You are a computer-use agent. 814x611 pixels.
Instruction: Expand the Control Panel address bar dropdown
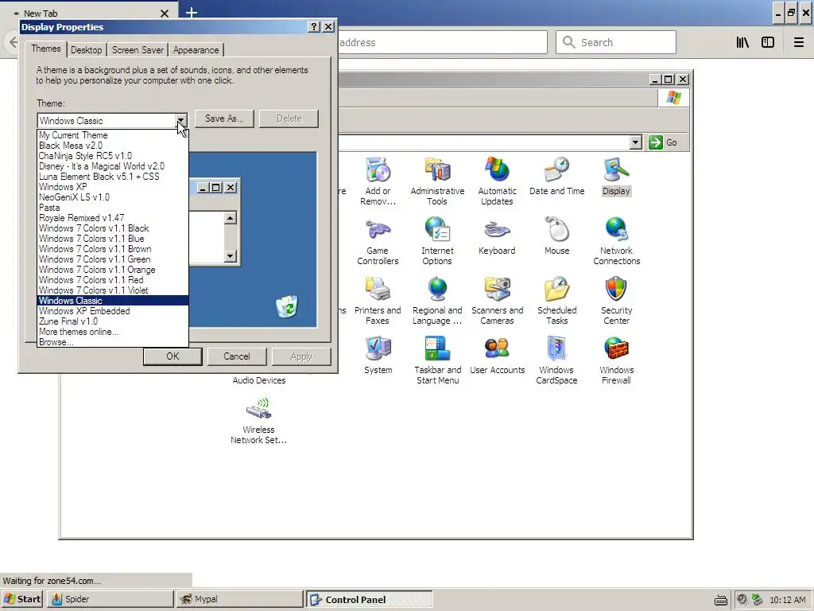[x=635, y=142]
